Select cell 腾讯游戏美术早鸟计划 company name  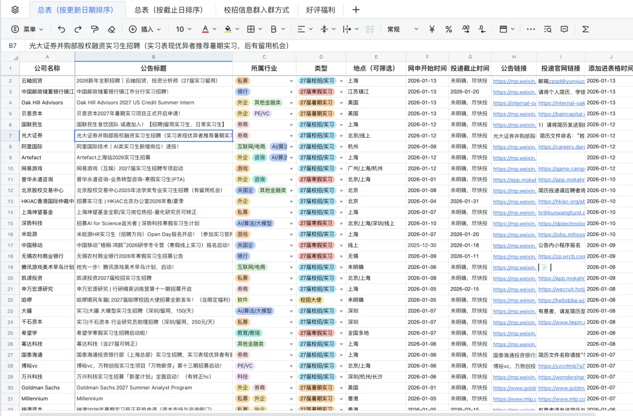[x=47, y=267]
